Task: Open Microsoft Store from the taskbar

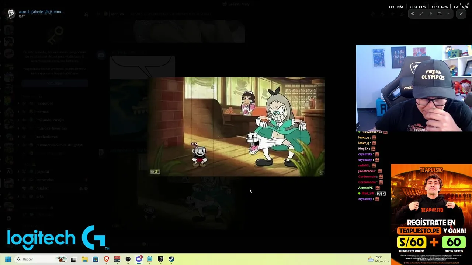Action: [96, 259]
